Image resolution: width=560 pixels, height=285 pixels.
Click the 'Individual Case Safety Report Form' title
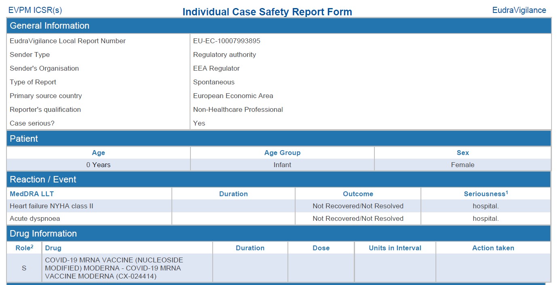pos(267,12)
